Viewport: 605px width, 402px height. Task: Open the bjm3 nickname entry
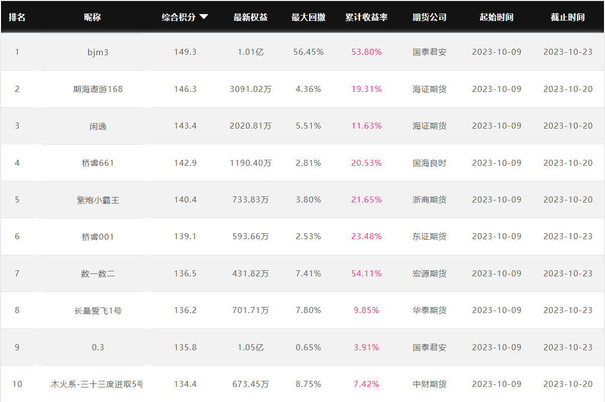[x=97, y=52]
